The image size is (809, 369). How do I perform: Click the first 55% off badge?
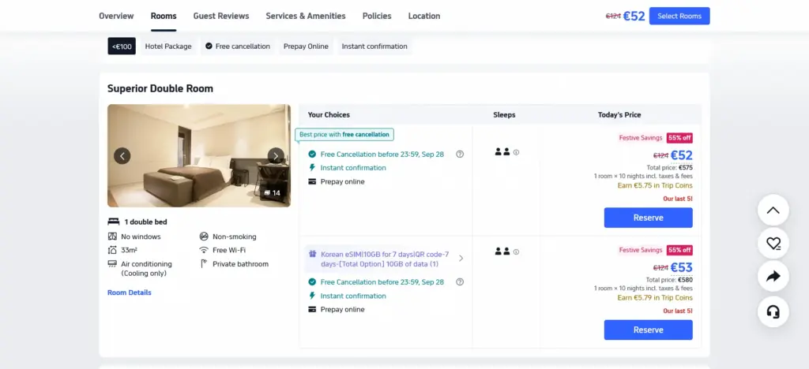pos(679,138)
